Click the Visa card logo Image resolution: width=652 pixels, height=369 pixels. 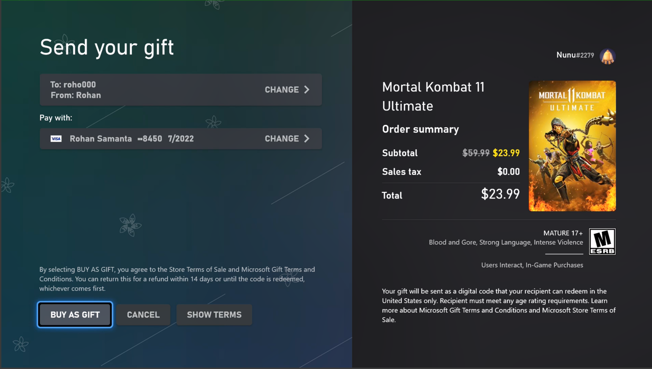pos(56,139)
